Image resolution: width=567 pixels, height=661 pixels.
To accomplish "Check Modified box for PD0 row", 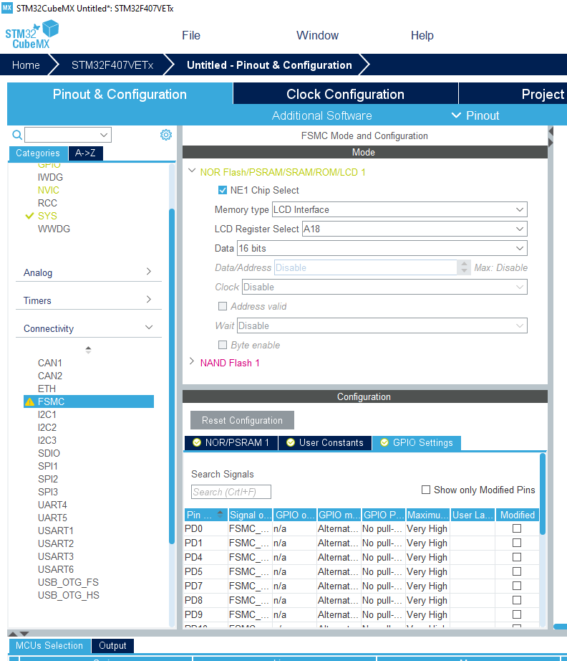I will click(x=517, y=528).
